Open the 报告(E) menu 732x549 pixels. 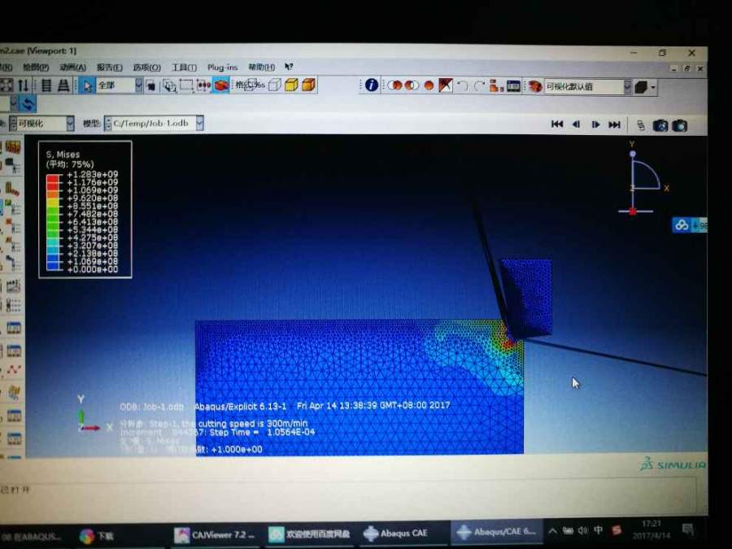(x=109, y=68)
